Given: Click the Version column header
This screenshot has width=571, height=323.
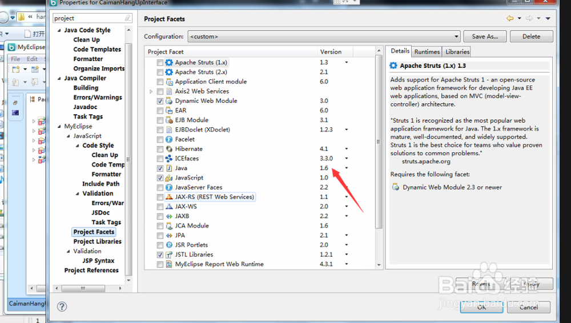Looking at the screenshot, I should click(335, 52).
